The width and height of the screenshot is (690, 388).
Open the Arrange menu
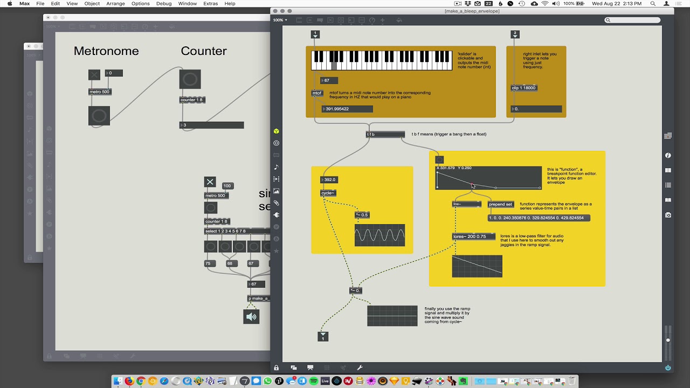[115, 4]
